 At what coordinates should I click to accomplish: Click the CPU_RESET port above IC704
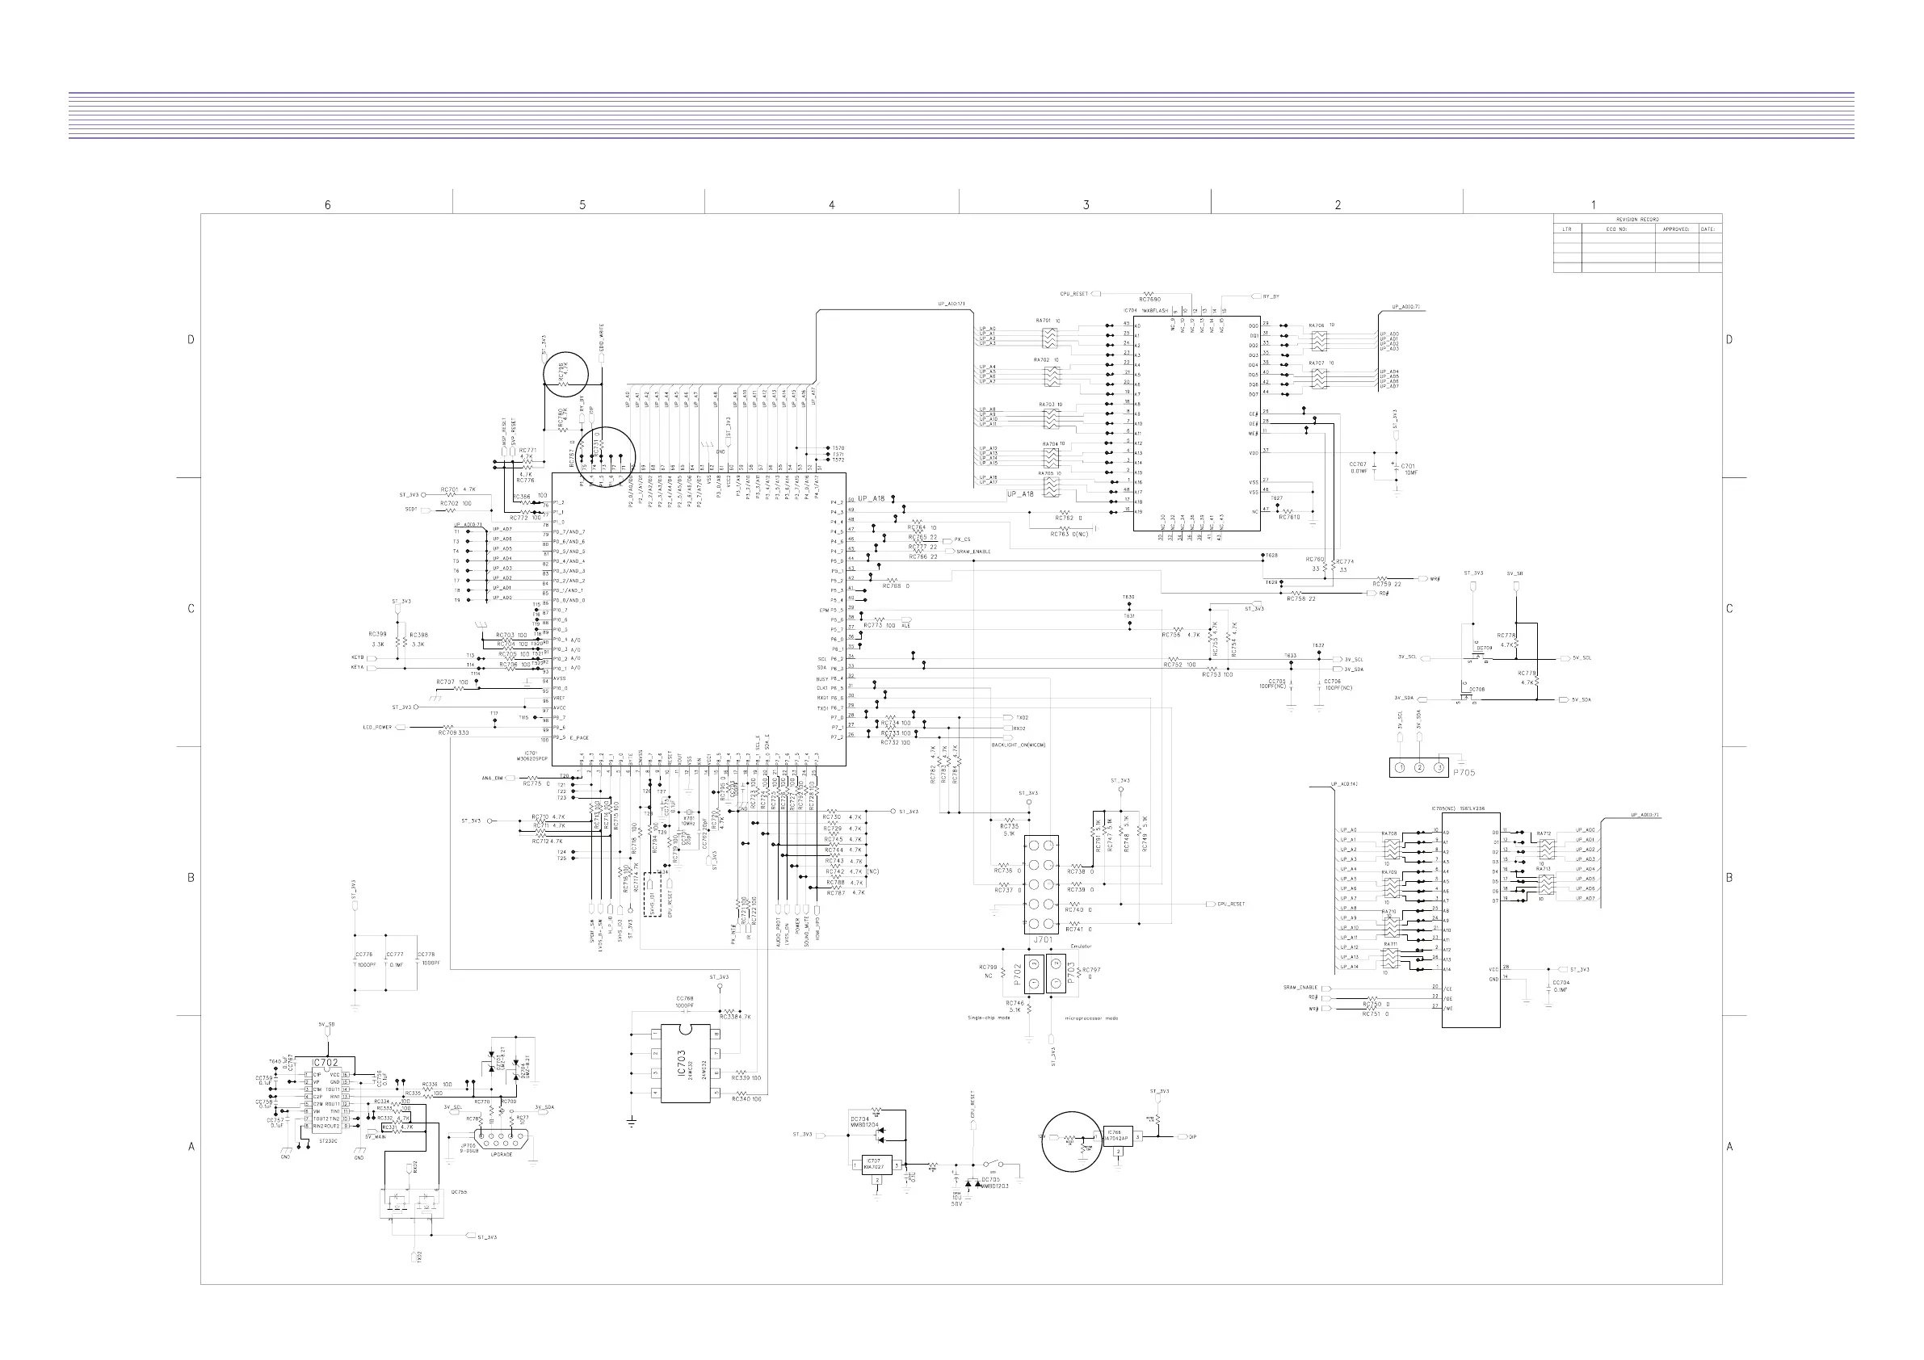1097,294
